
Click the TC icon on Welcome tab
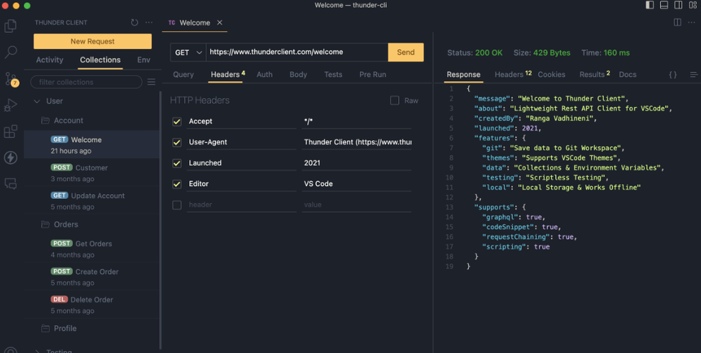click(x=172, y=23)
